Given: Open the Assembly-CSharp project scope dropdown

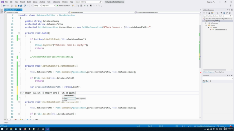Looking at the screenshot, I should (37, 12).
